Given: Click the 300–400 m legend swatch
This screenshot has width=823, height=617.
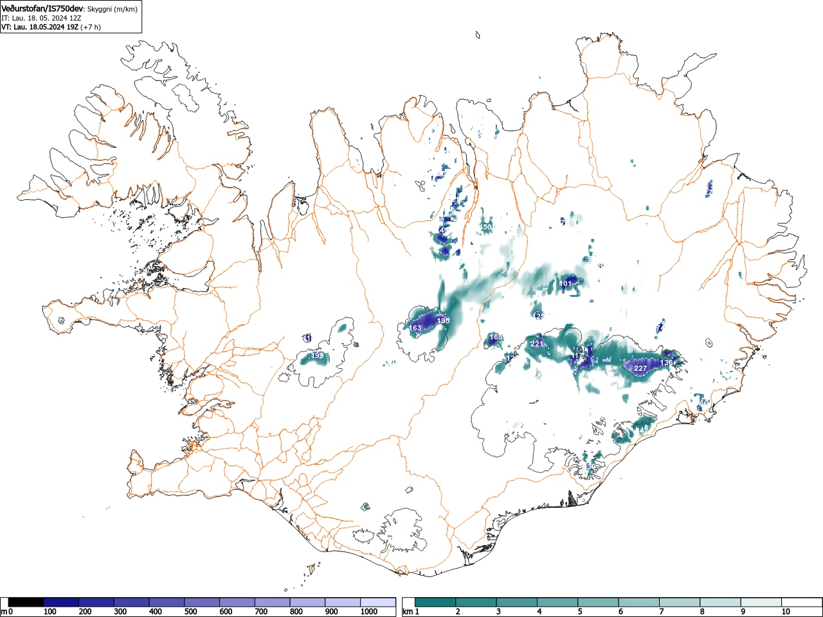Looking at the screenshot, I should tap(132, 602).
